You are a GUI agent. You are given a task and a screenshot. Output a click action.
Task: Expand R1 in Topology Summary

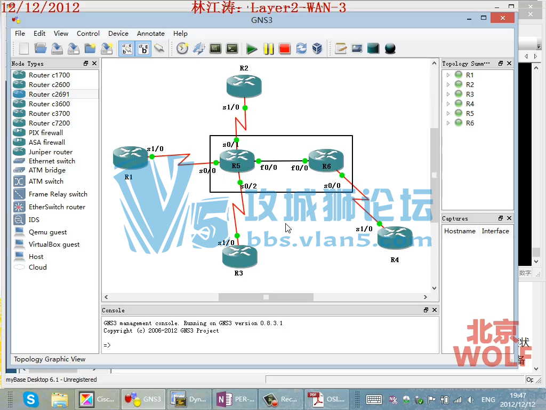[448, 75]
